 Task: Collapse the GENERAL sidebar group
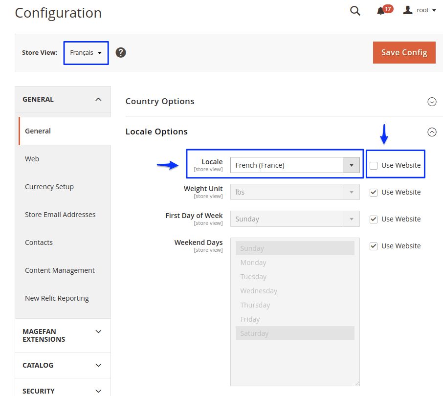tap(97, 99)
